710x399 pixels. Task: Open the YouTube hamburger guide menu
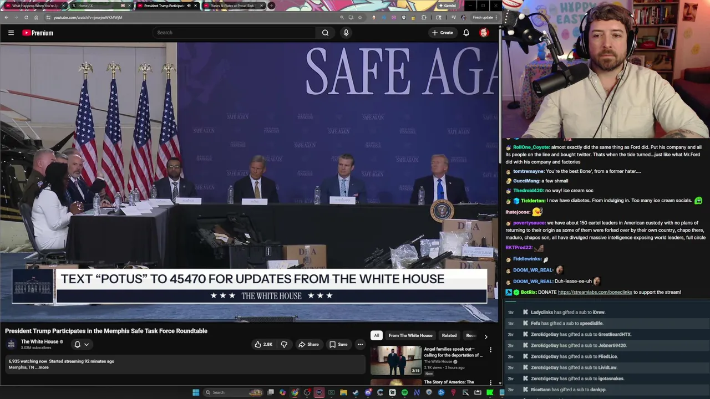pos(11,33)
